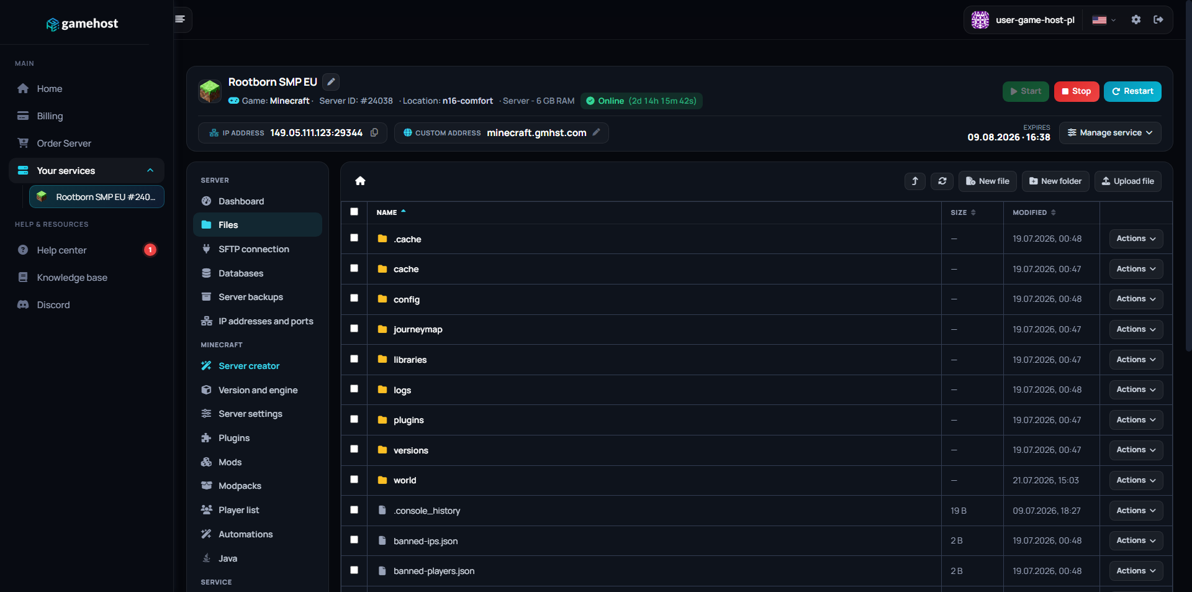
Task: Check the banned-players.json file checkbox
Action: pos(354,570)
